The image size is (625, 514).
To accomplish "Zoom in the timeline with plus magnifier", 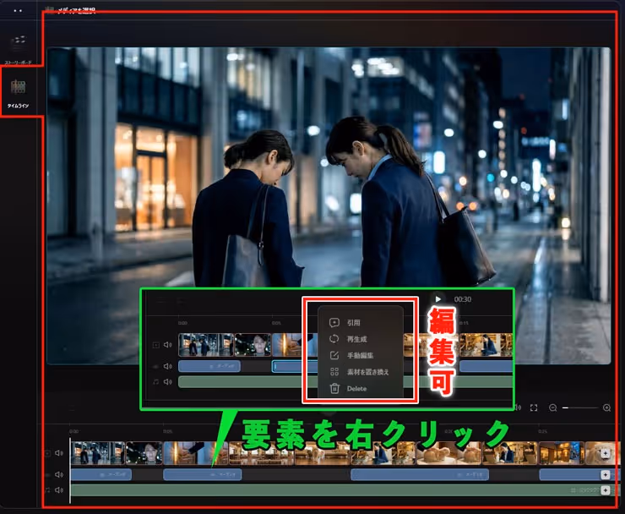I will coord(606,407).
